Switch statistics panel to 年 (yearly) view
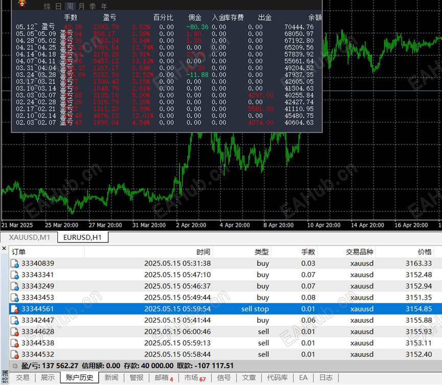Screen dimensions: 442x385 point(104,6)
